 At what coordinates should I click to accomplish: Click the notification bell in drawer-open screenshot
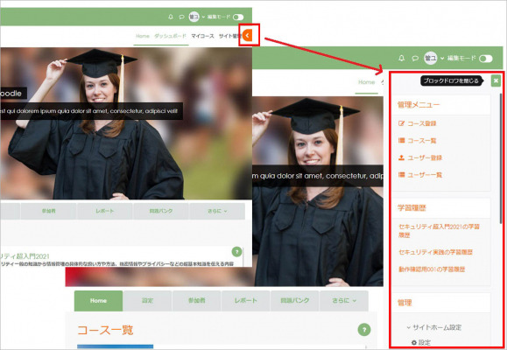[401, 58]
